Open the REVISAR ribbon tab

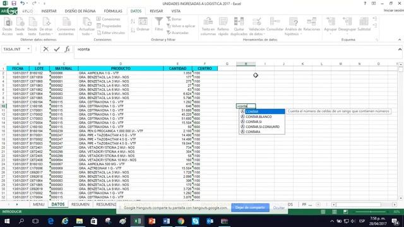click(x=156, y=11)
